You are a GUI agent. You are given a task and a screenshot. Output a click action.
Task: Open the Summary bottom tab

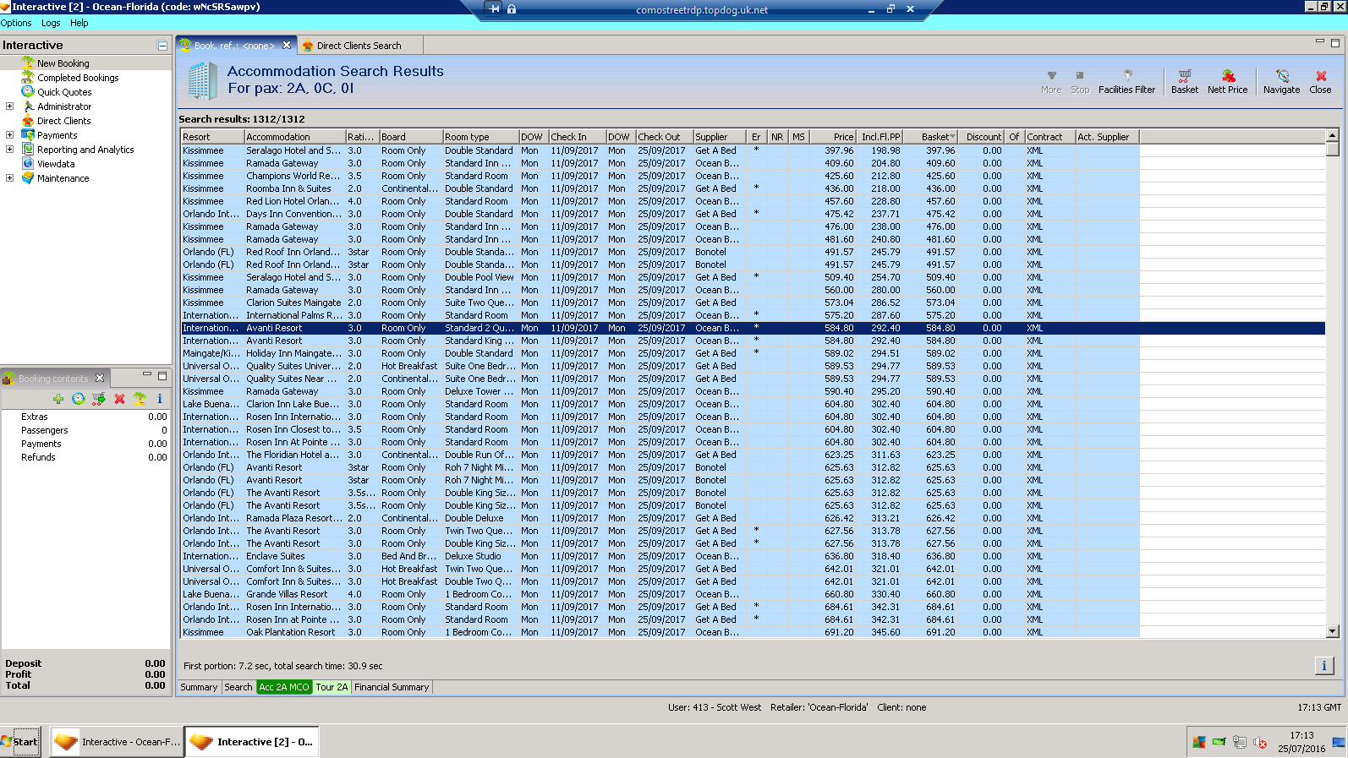click(x=199, y=687)
